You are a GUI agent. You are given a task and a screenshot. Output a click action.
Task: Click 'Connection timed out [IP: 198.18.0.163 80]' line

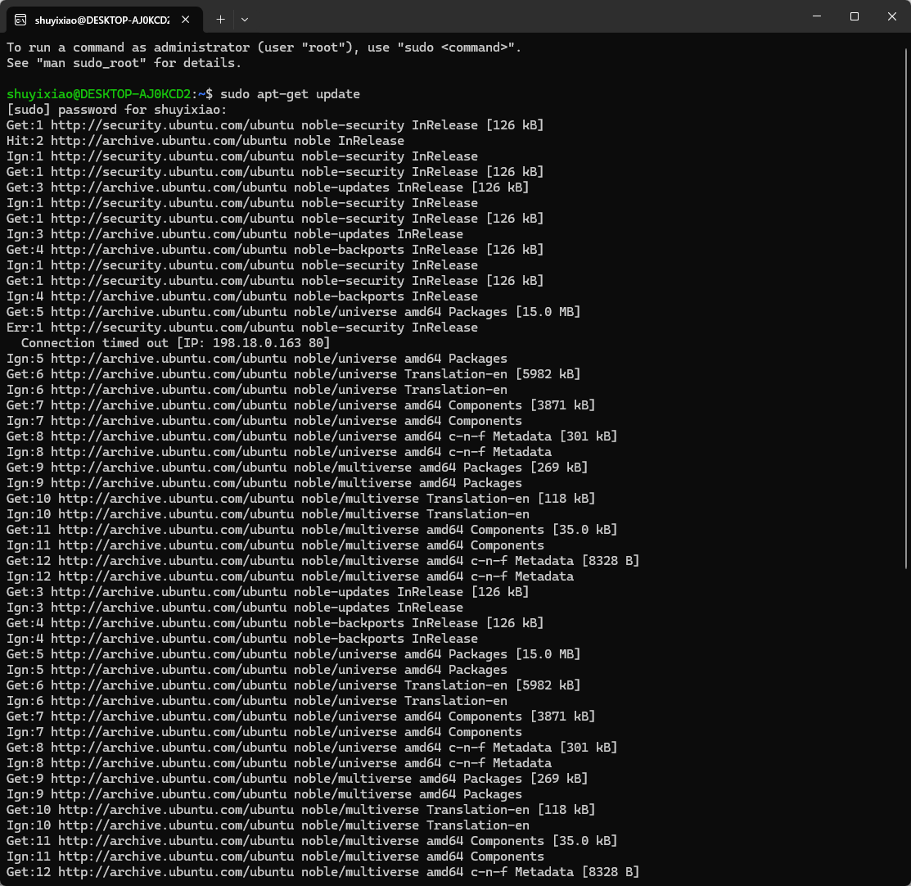click(175, 343)
